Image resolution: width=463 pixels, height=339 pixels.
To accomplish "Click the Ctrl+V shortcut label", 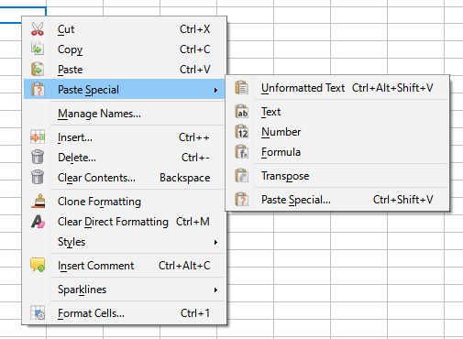I will 194,70.
